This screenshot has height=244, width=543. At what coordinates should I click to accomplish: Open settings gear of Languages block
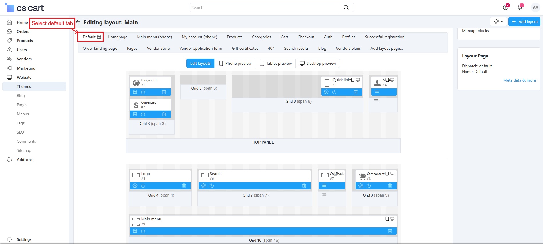[135, 92]
